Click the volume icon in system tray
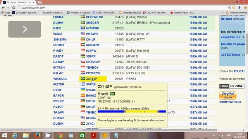 [x=222, y=136]
